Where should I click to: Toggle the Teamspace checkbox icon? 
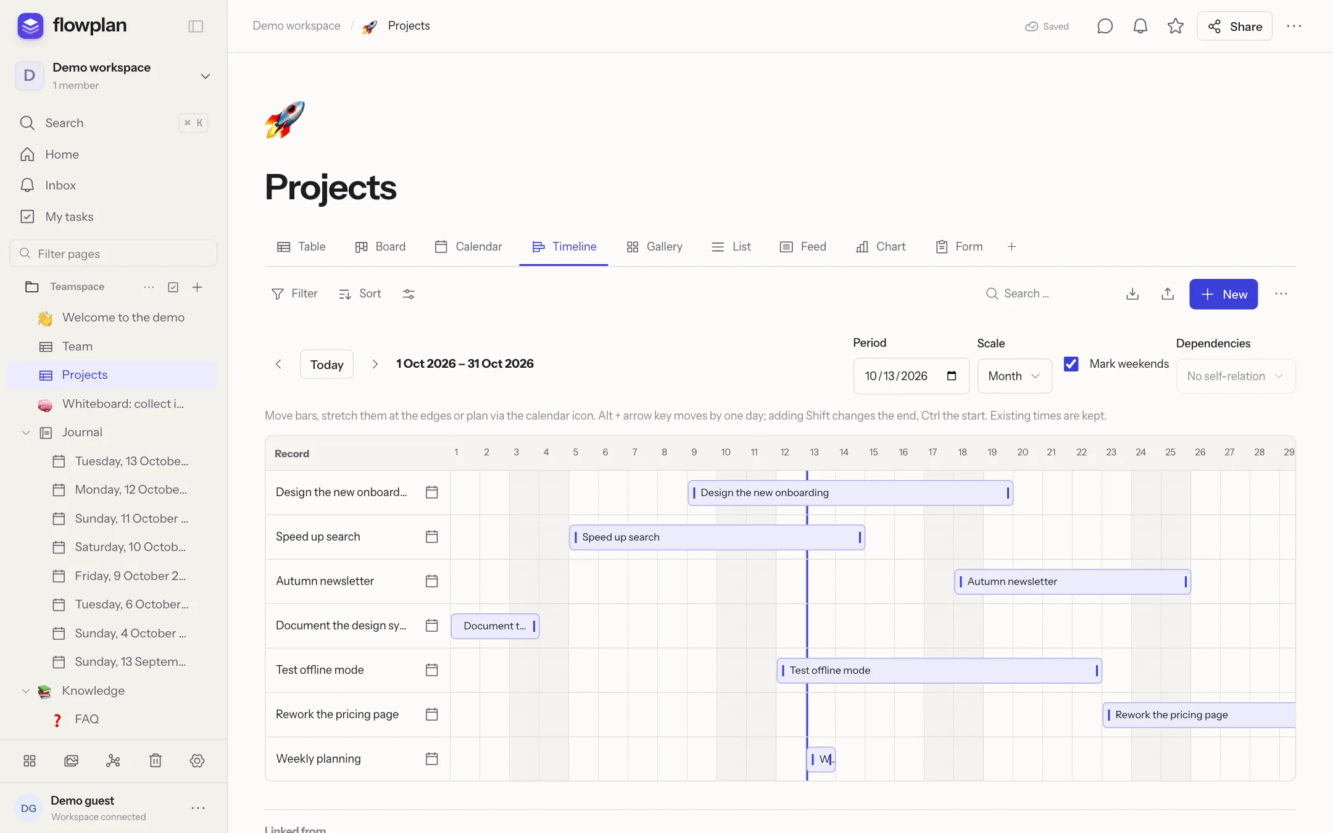pos(173,287)
